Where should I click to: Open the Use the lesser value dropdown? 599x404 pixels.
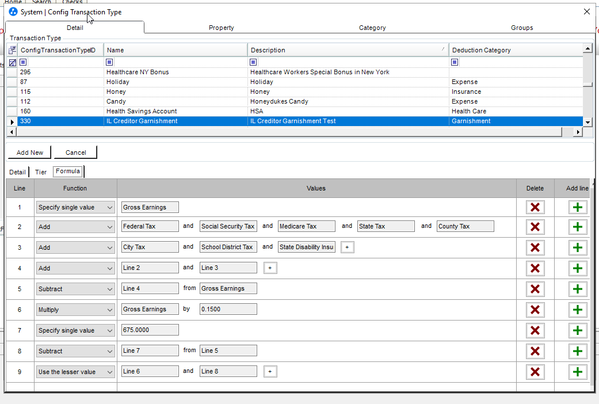coord(75,372)
